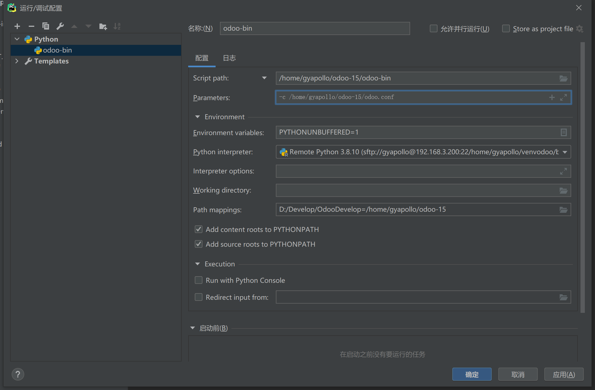595x390 pixels.
Task: Open edit templates wrench icon
Action: point(60,26)
